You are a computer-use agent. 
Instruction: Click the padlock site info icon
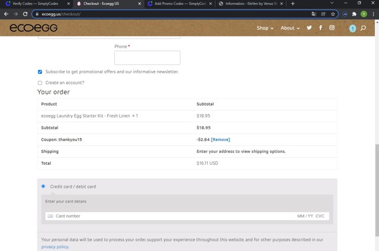[37, 14]
